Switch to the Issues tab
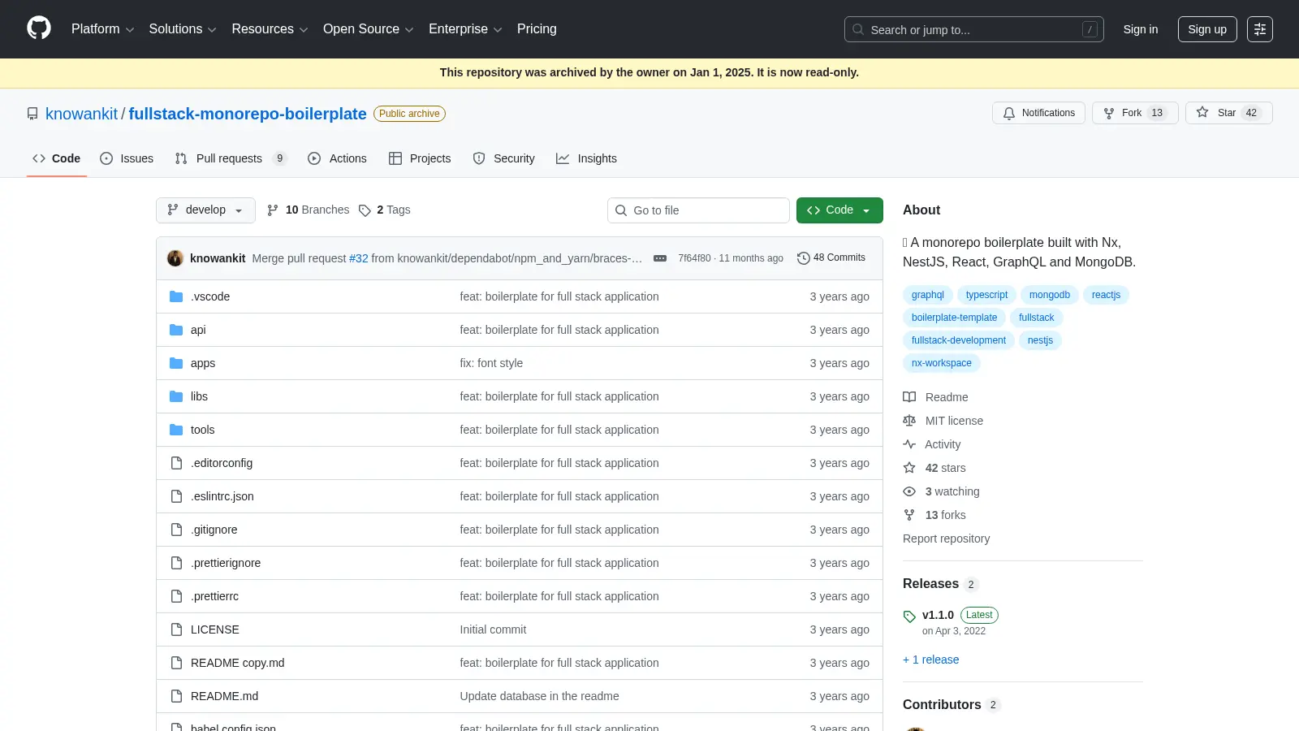Image resolution: width=1299 pixels, height=731 pixels. click(127, 158)
